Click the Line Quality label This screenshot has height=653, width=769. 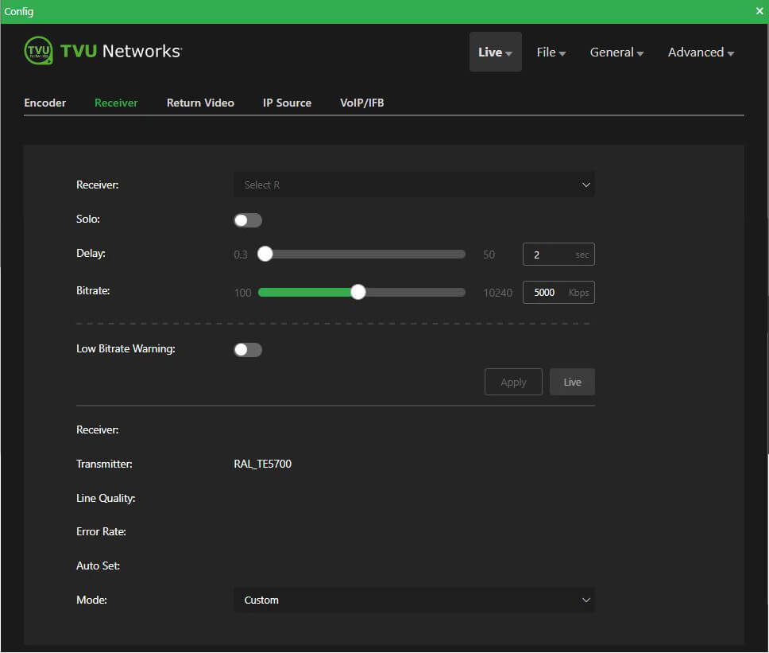(x=106, y=499)
